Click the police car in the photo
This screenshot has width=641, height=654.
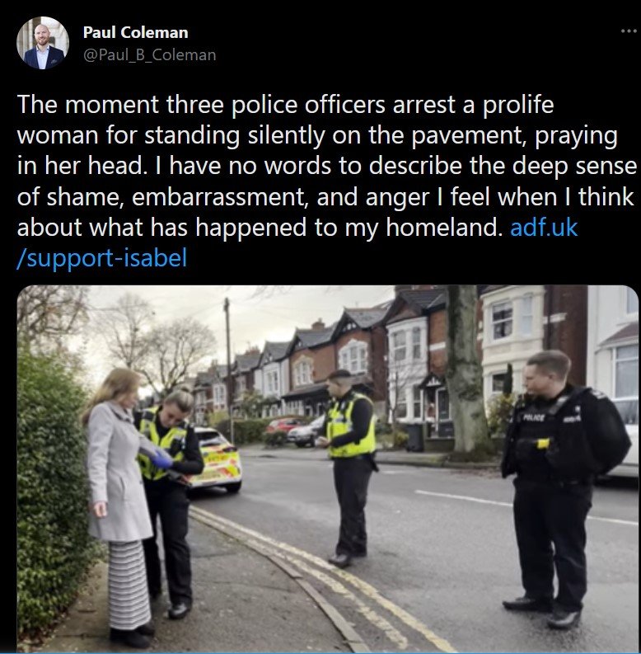pos(216,459)
